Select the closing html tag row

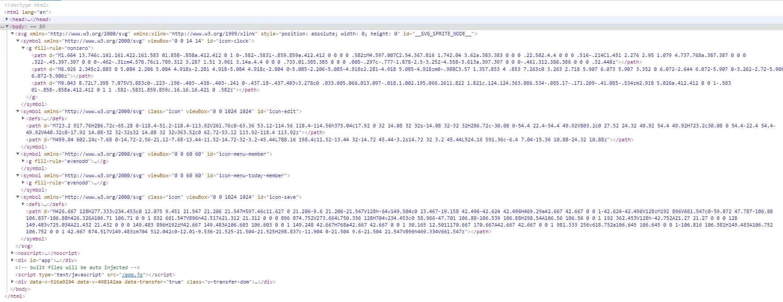(x=14, y=296)
